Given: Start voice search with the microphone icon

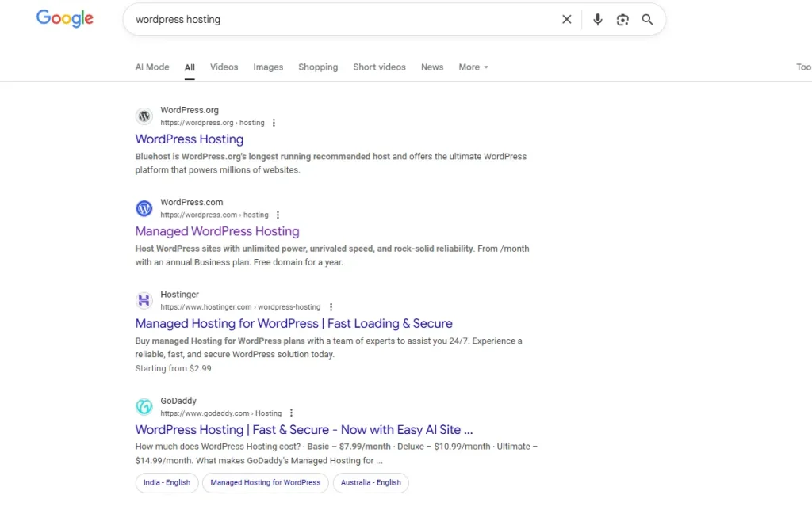Looking at the screenshot, I should 598,20.
